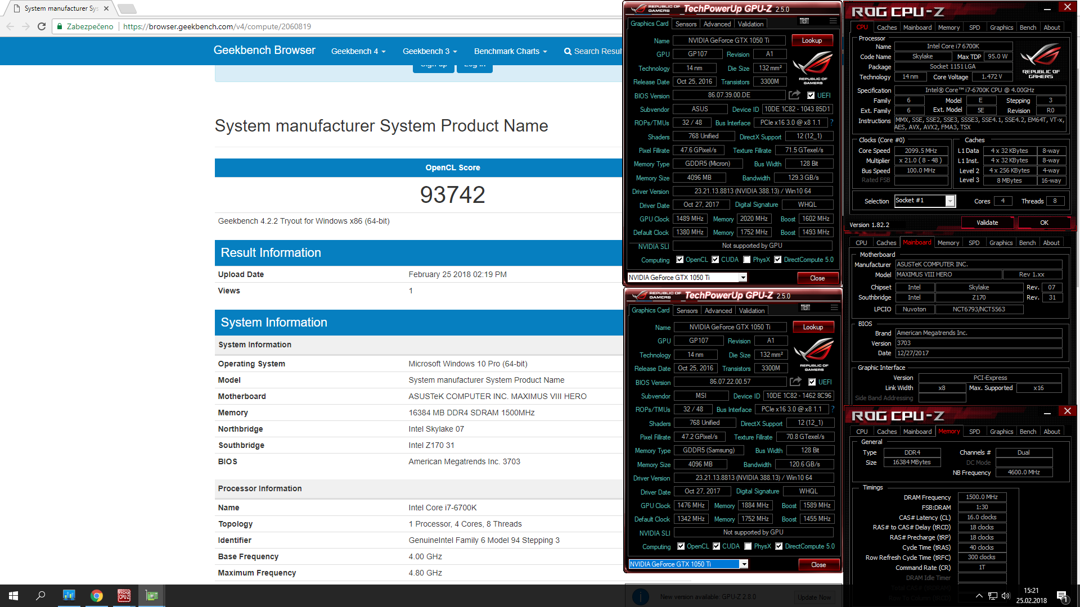The height and width of the screenshot is (607, 1080).
Task: Click the secure lock icon in address bar
Action: pos(60,26)
